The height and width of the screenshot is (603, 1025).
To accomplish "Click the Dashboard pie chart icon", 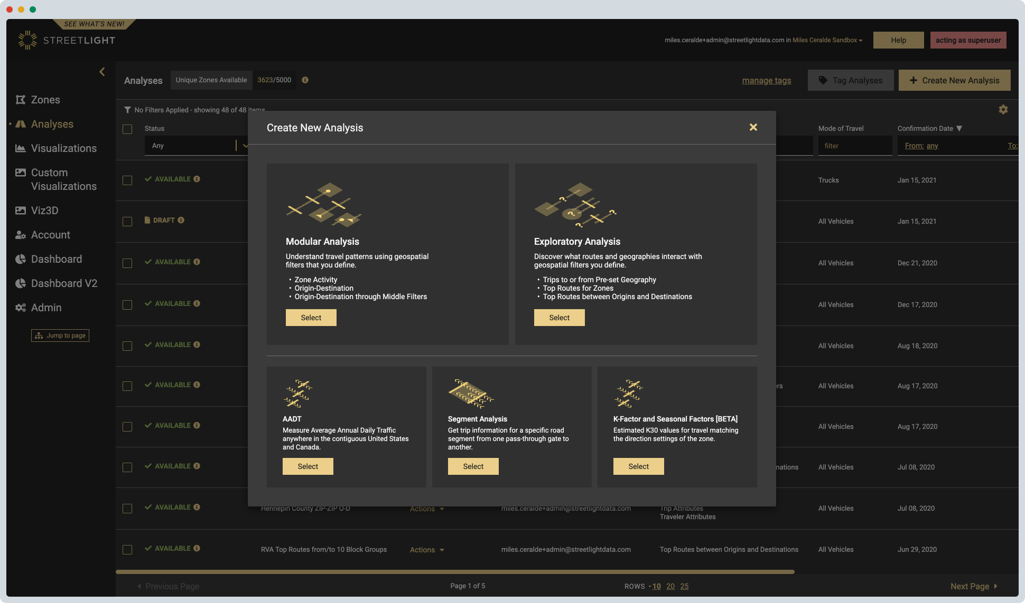I will click(x=21, y=259).
